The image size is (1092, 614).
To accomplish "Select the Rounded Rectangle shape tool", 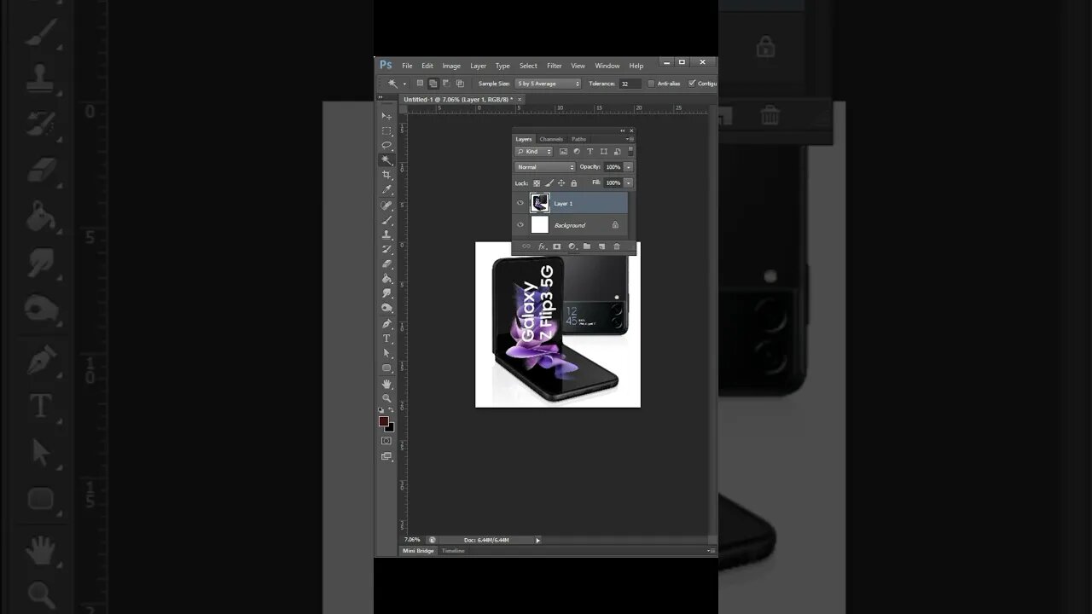I will pyautogui.click(x=386, y=368).
